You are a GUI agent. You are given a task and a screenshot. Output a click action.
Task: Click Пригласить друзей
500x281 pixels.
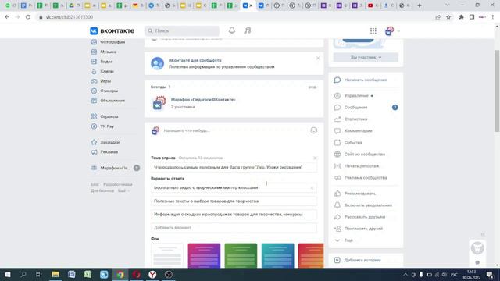363,229
